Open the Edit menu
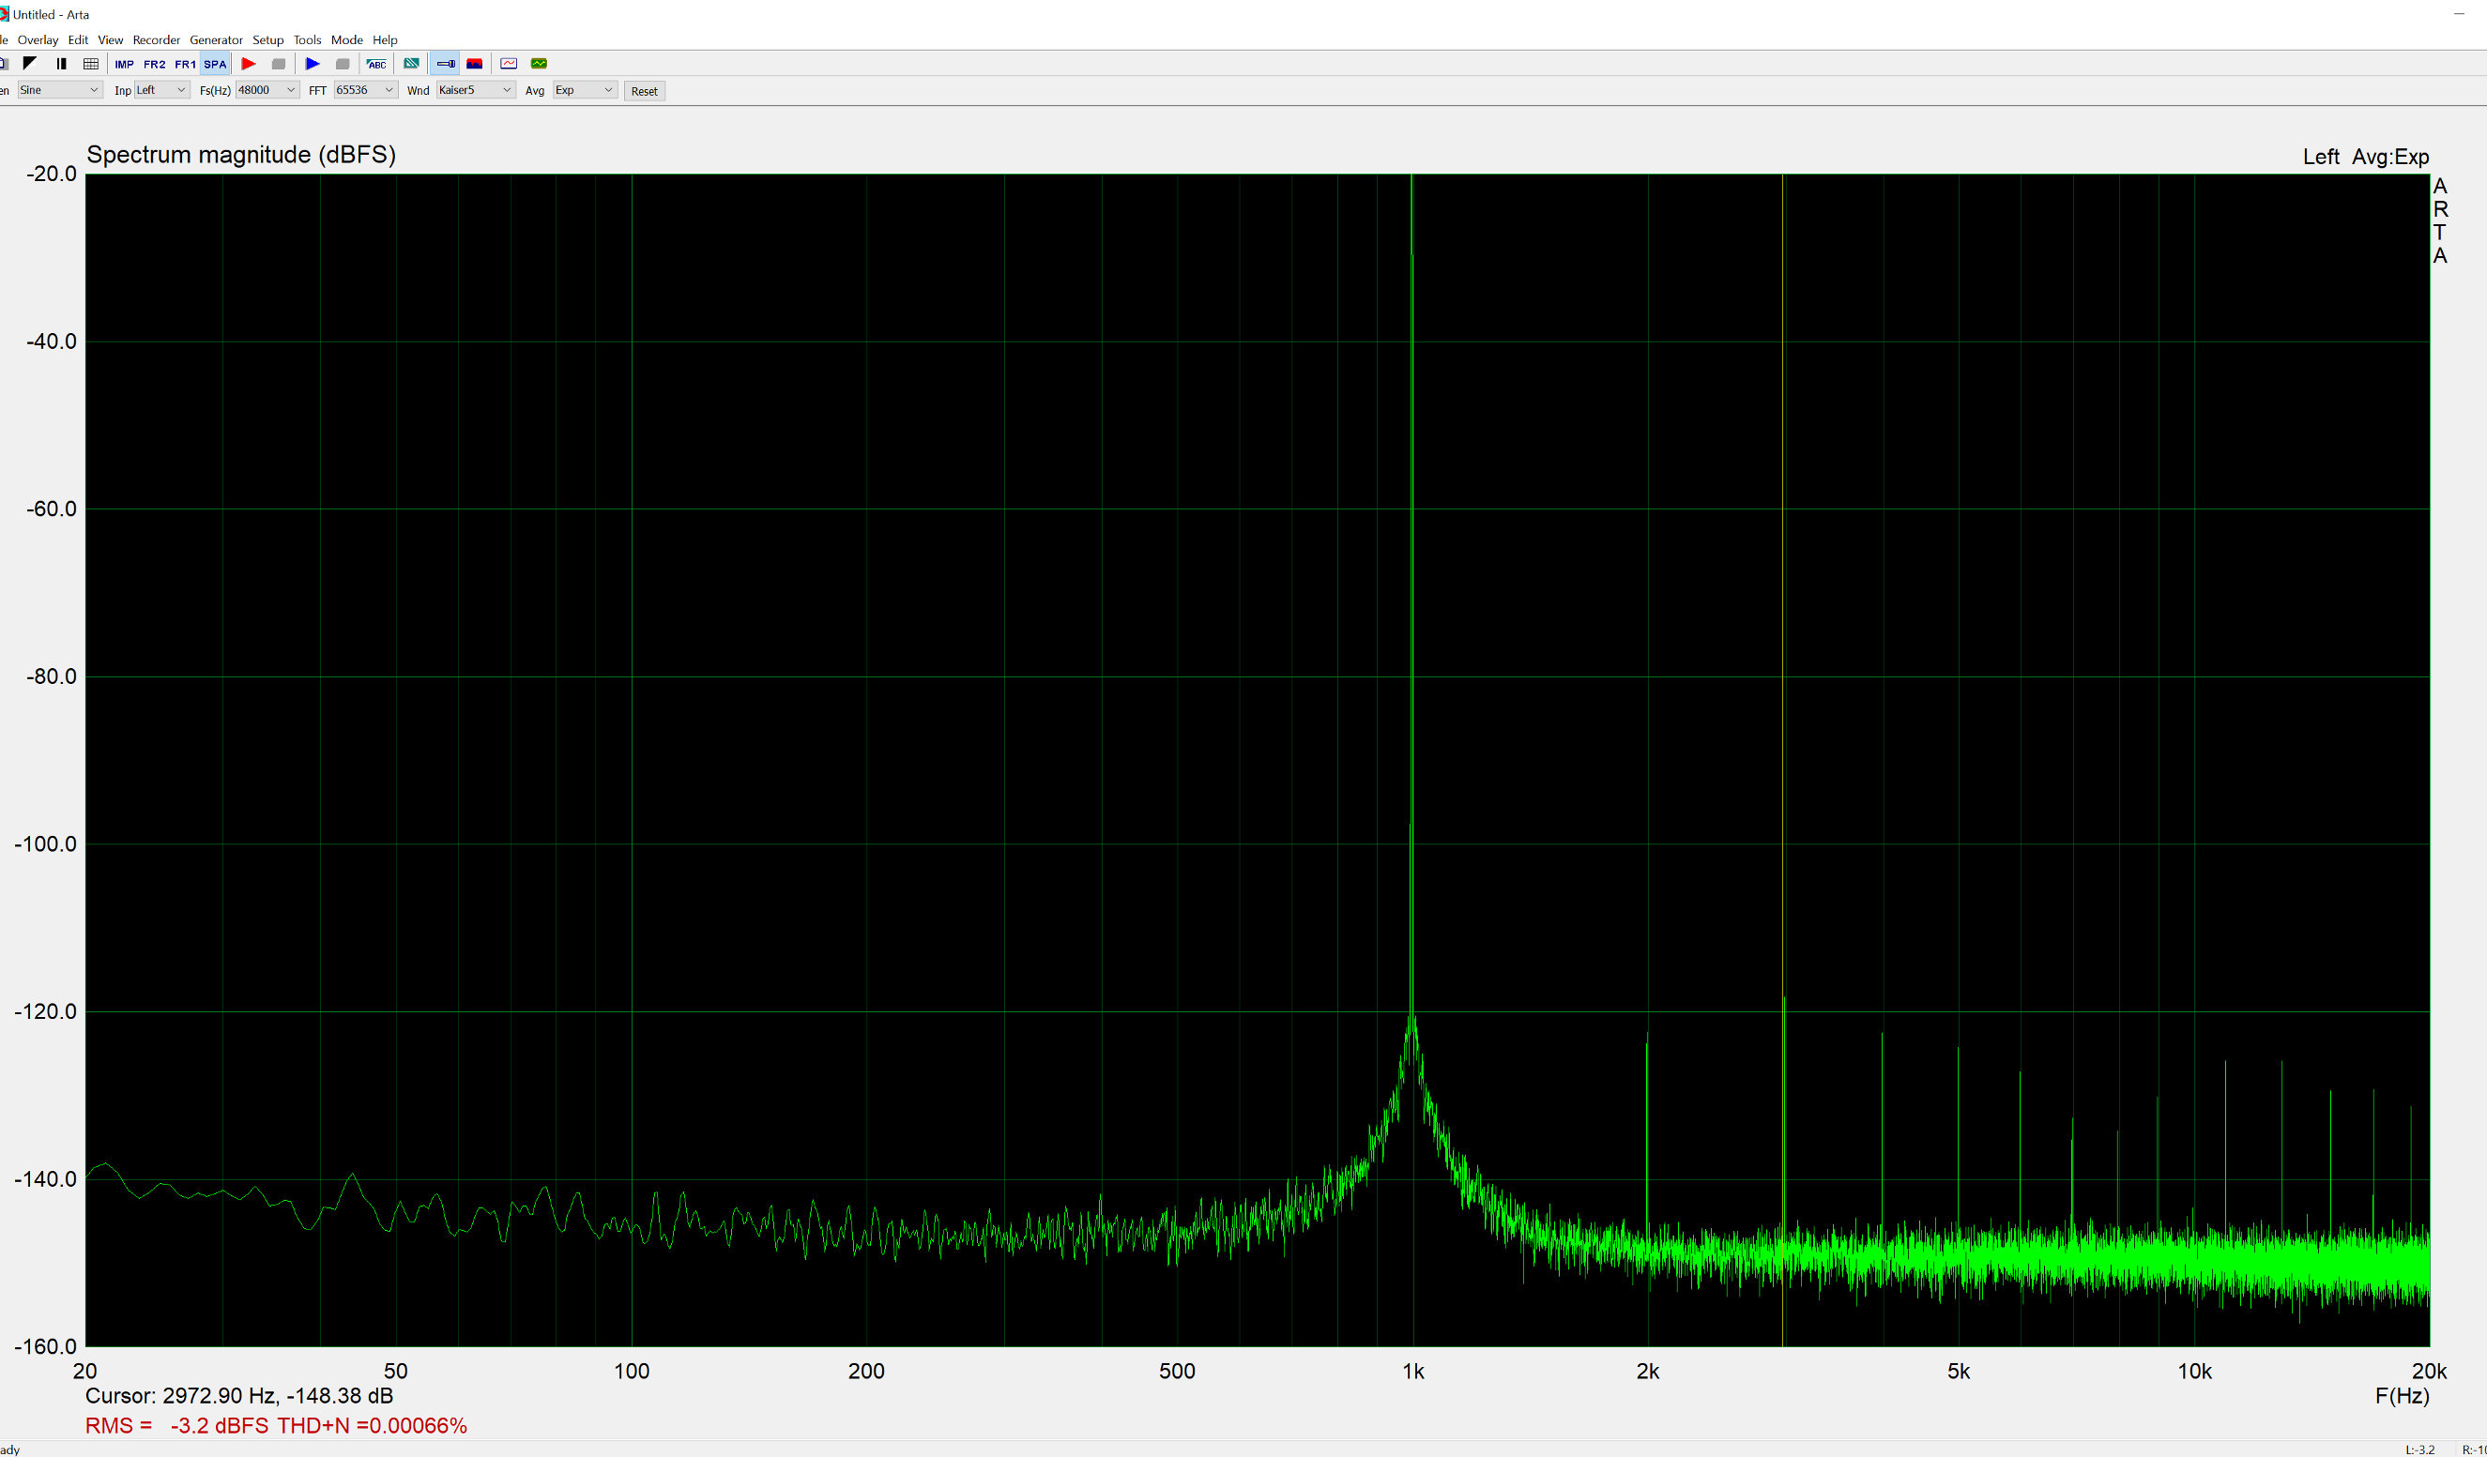Image resolution: width=2487 pixels, height=1457 pixels. (78, 40)
